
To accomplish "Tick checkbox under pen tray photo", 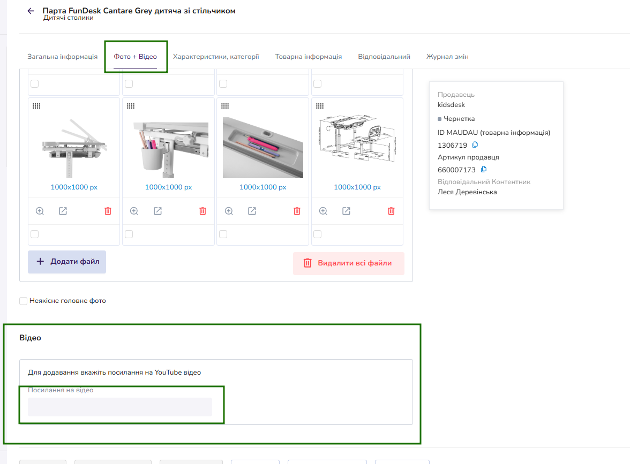I will 223,234.
